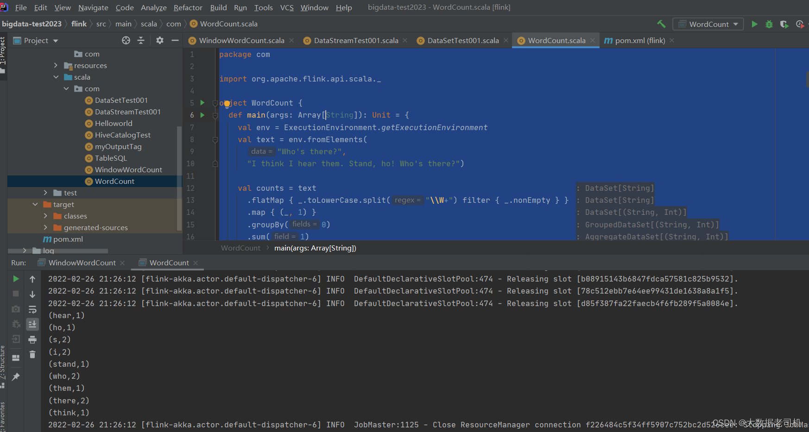The width and height of the screenshot is (809, 432).
Task: Open the Refactor menu
Action: [188, 7]
